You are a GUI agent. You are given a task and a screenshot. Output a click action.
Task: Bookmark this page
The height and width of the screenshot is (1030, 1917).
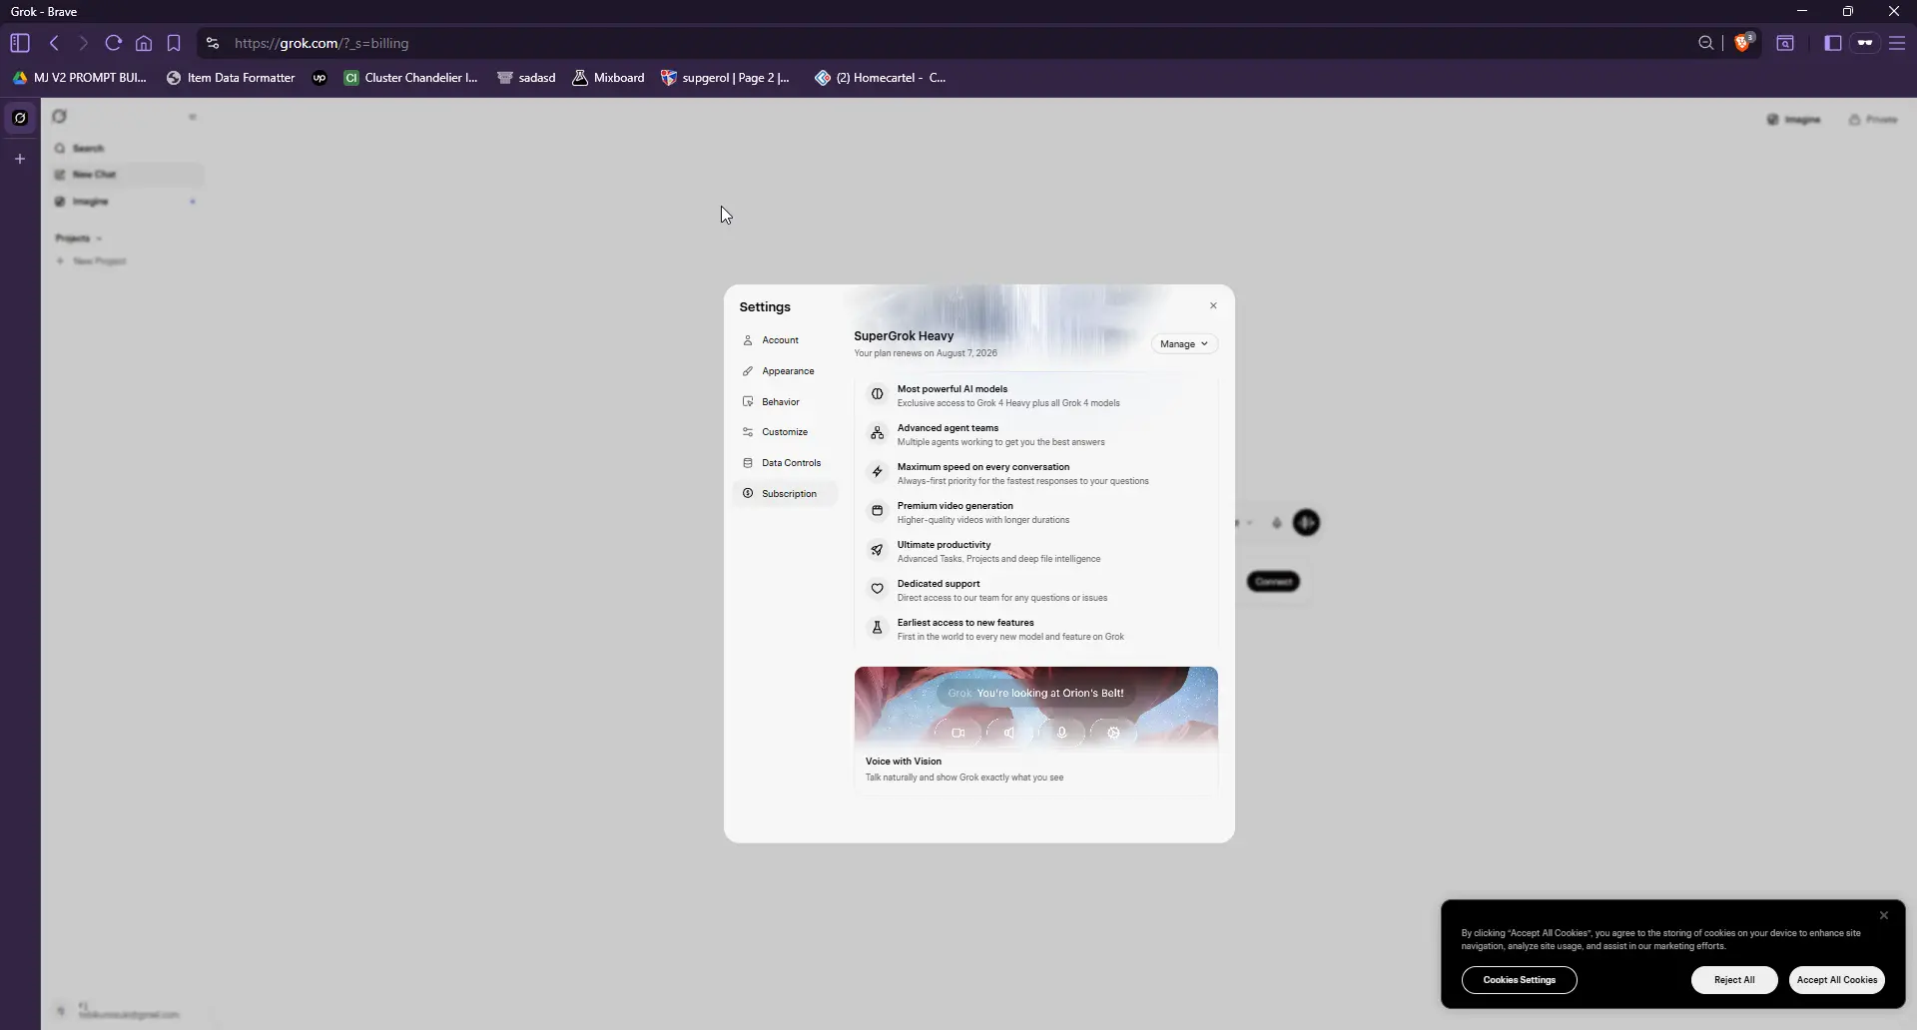pyautogui.click(x=174, y=43)
